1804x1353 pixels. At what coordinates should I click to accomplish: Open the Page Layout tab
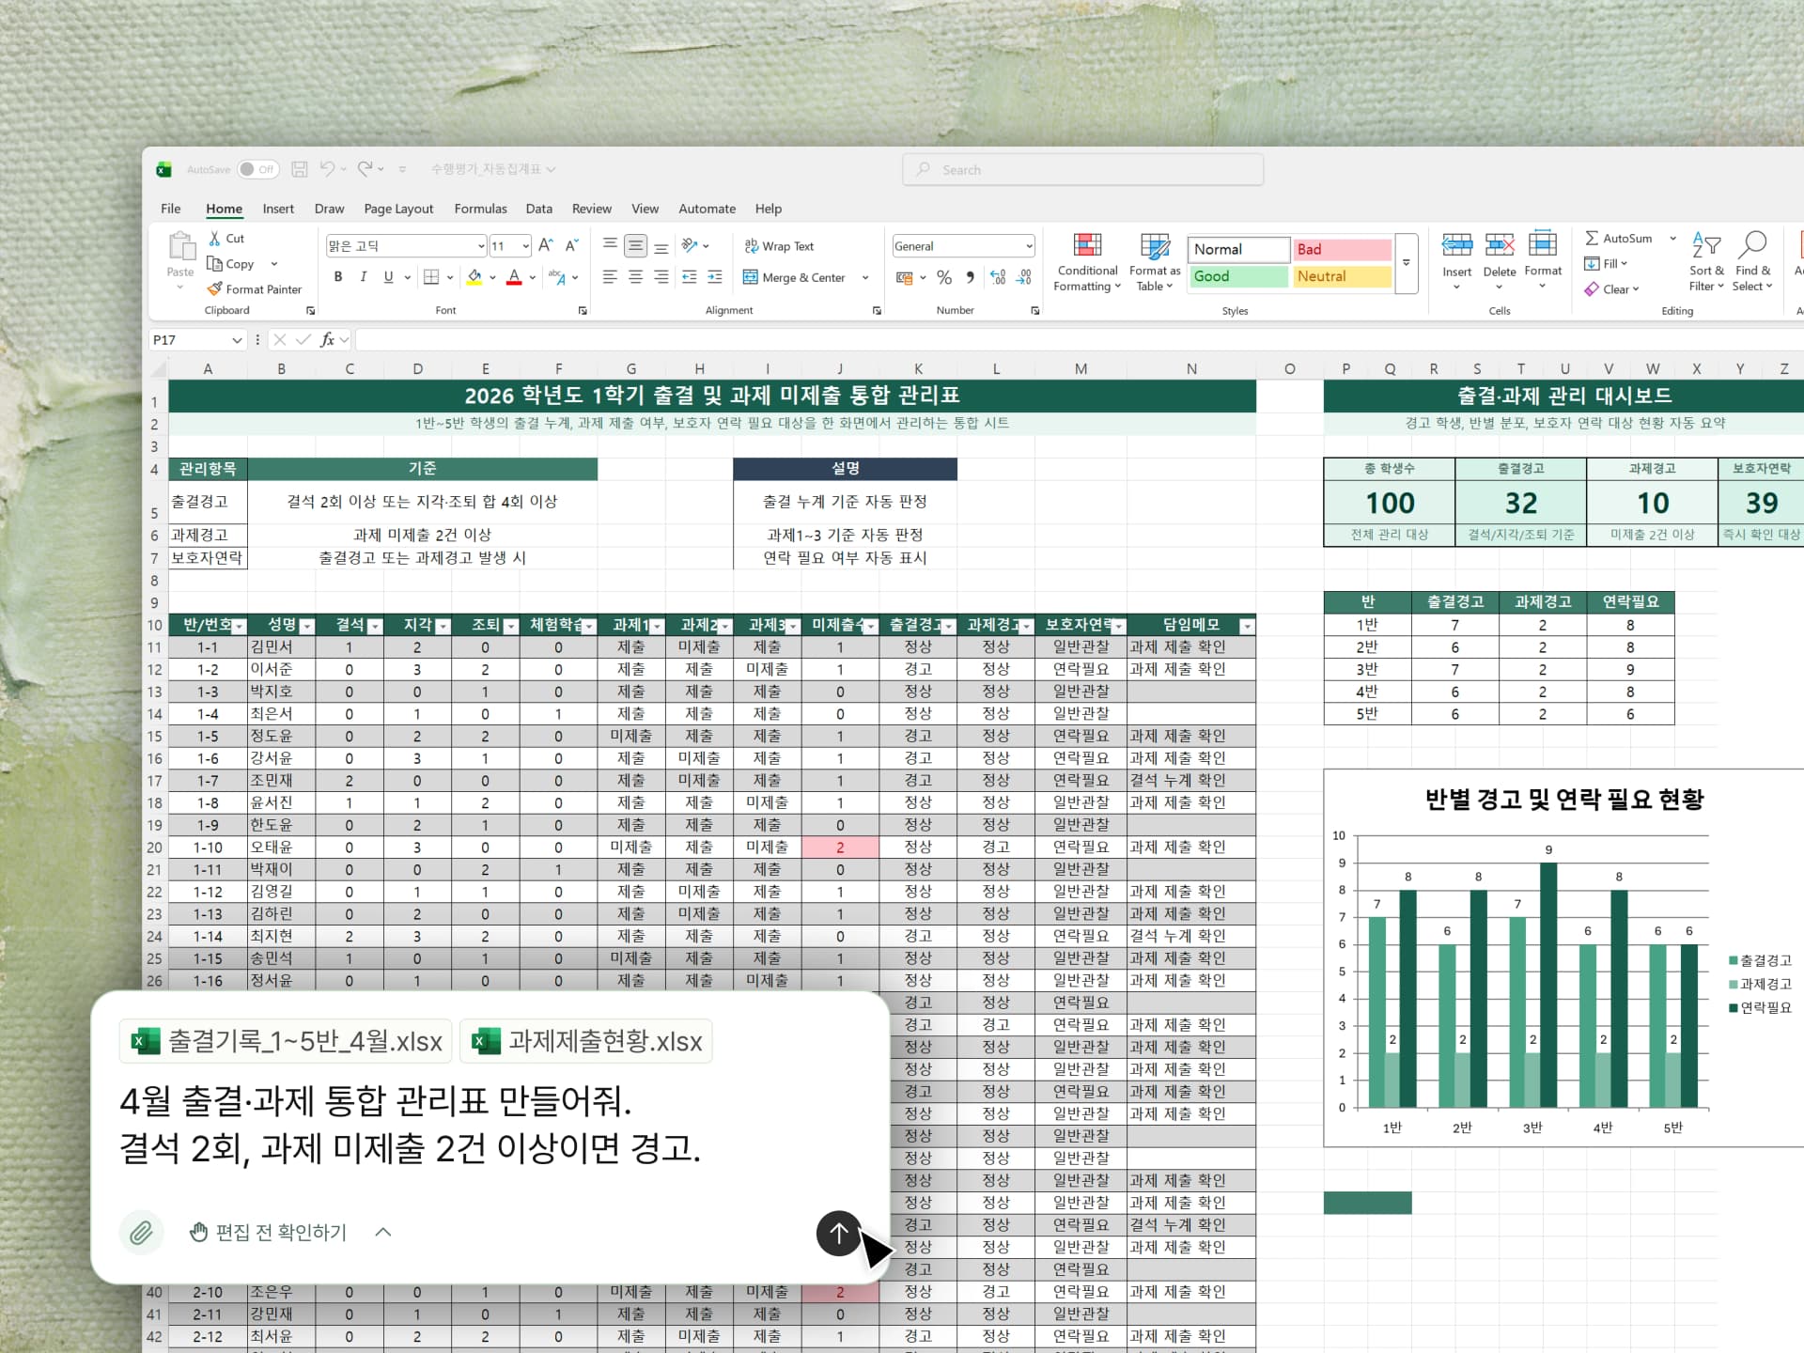point(398,209)
